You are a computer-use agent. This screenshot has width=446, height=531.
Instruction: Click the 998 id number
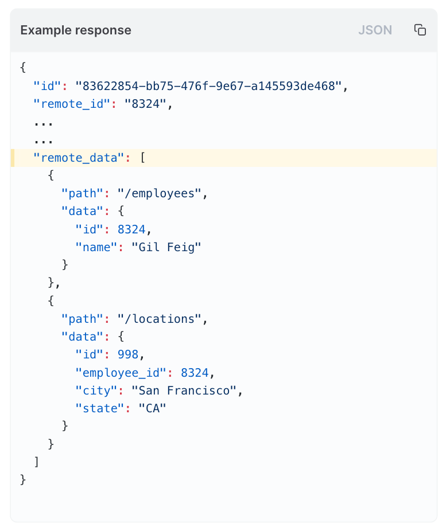pyautogui.click(x=128, y=354)
